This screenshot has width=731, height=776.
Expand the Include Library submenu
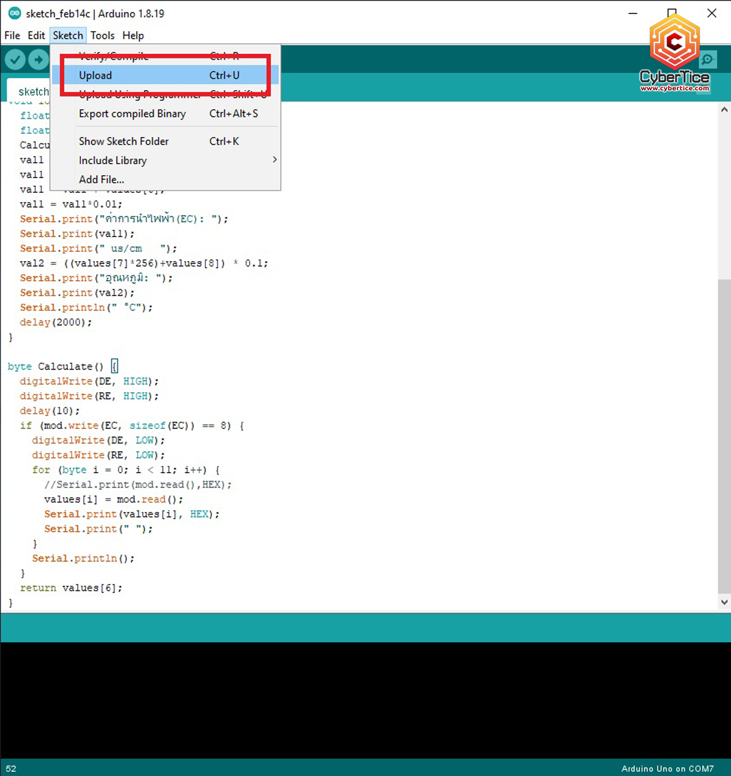coord(165,160)
